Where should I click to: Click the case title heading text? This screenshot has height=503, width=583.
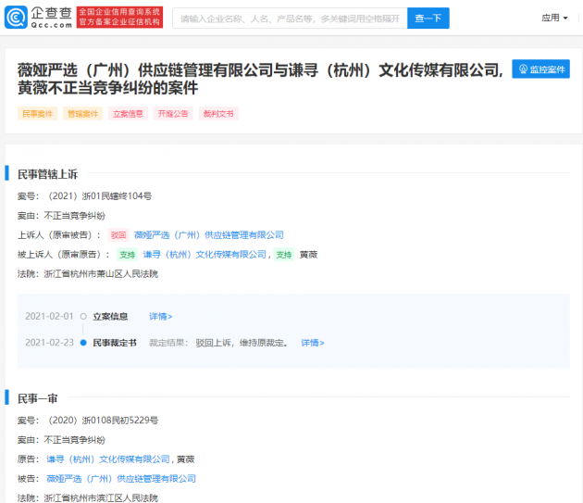pyautogui.click(x=260, y=79)
